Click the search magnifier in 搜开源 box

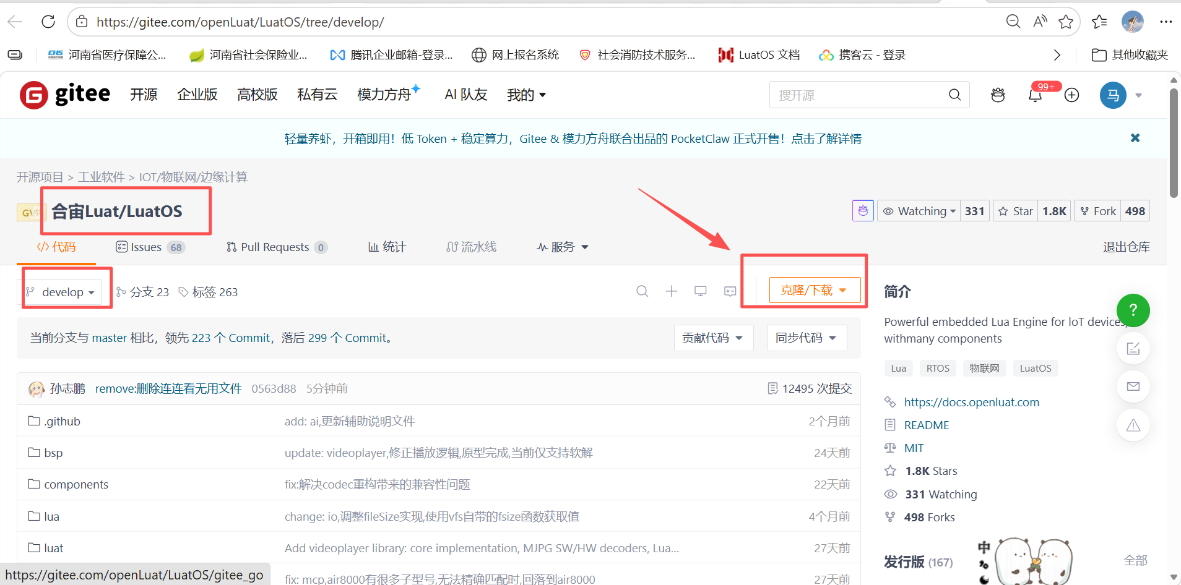955,95
